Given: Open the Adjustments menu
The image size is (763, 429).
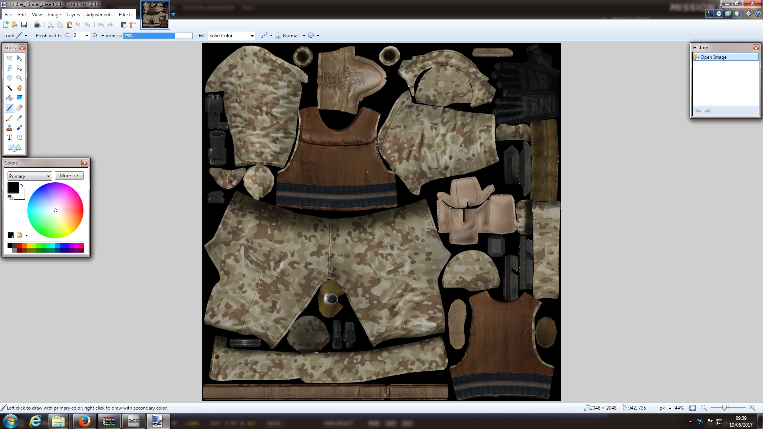Looking at the screenshot, I should [99, 14].
